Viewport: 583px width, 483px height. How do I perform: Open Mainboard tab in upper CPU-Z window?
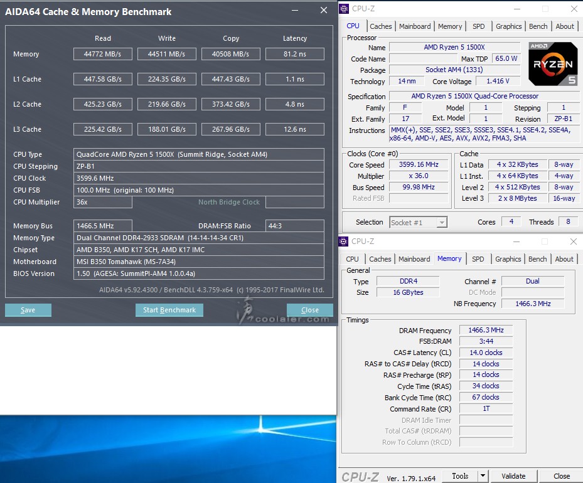coord(415,26)
